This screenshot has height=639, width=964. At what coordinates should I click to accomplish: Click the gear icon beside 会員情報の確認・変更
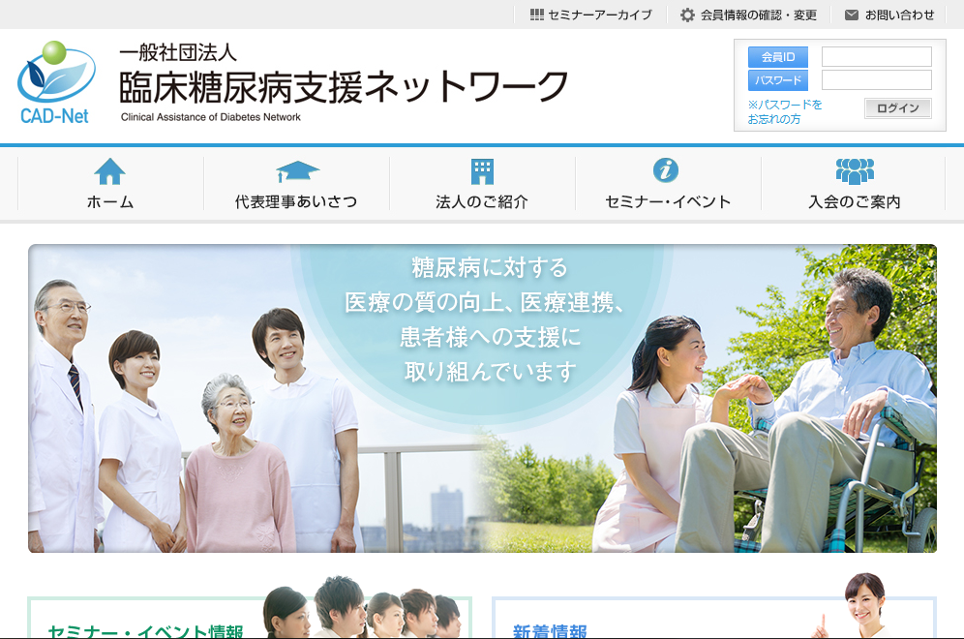[687, 15]
